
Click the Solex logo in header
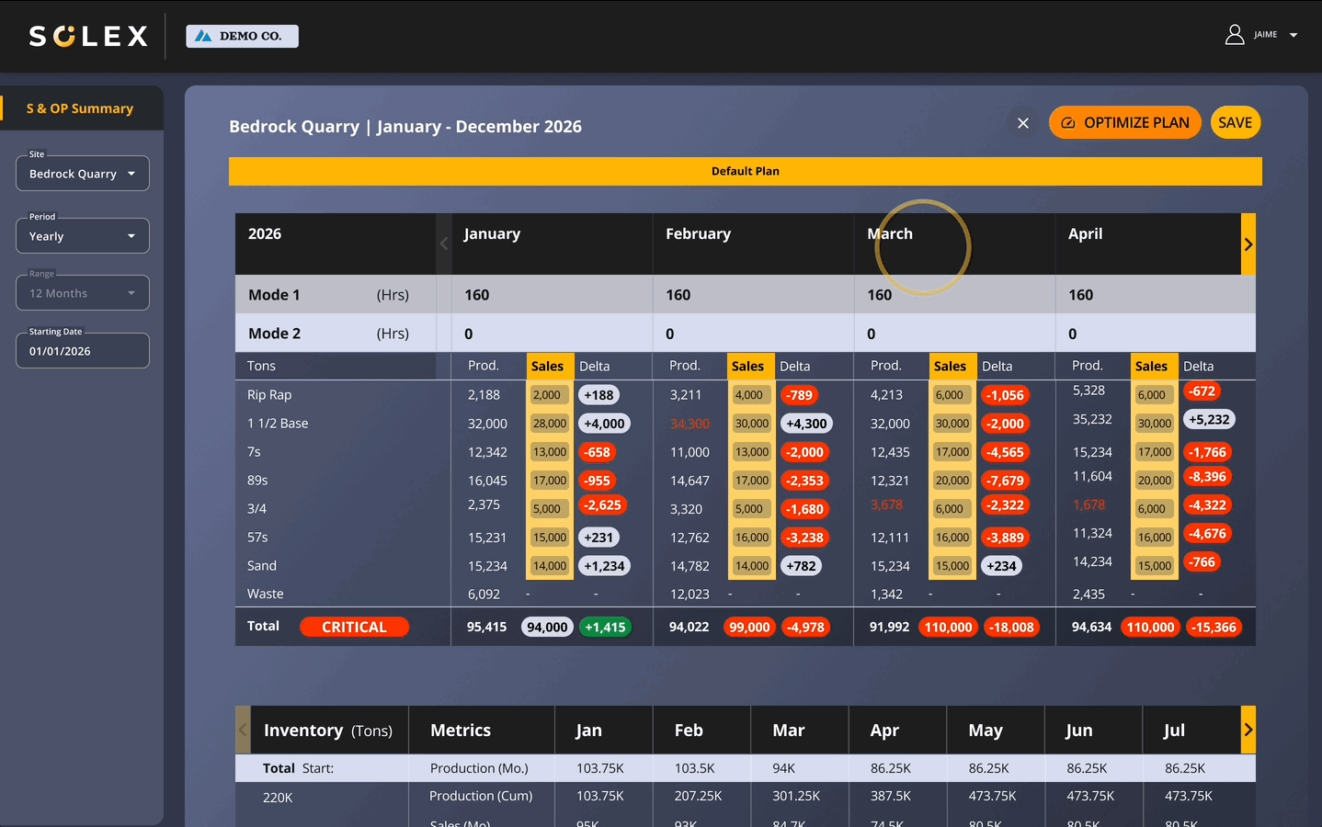[88, 36]
